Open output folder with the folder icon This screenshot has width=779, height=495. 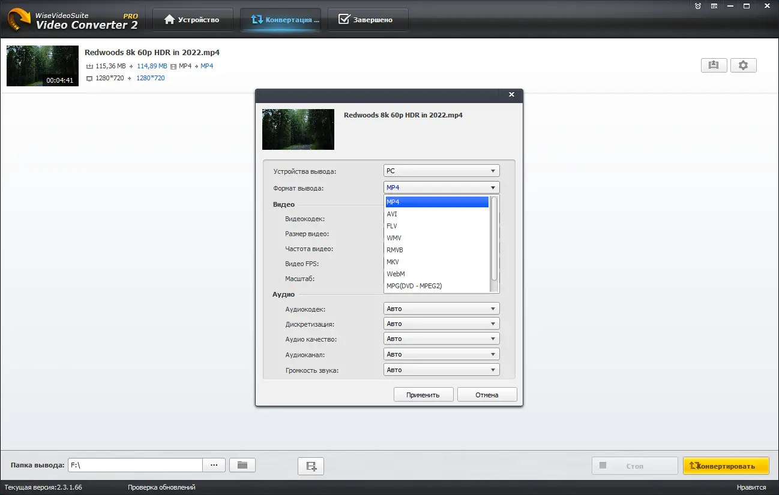coord(242,465)
